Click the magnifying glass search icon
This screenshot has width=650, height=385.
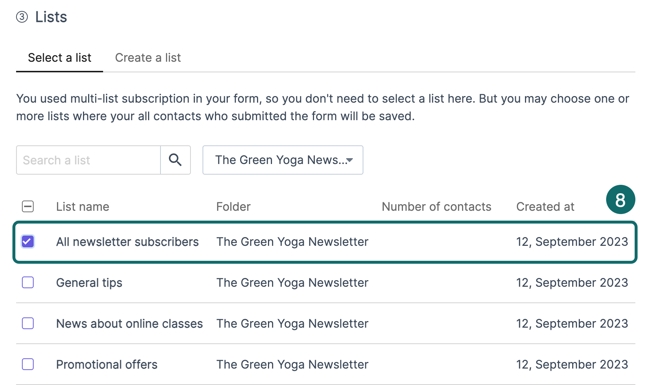point(175,160)
